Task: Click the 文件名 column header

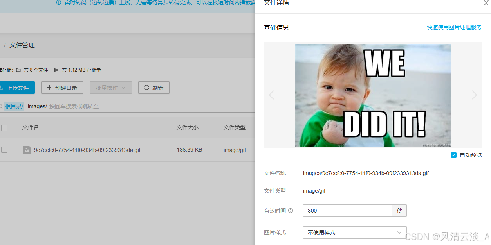Action: tap(31, 127)
